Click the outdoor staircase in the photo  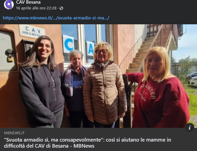(145, 53)
